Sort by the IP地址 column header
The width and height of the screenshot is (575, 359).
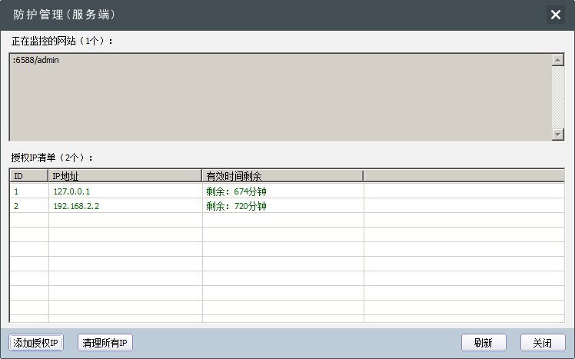click(x=125, y=176)
